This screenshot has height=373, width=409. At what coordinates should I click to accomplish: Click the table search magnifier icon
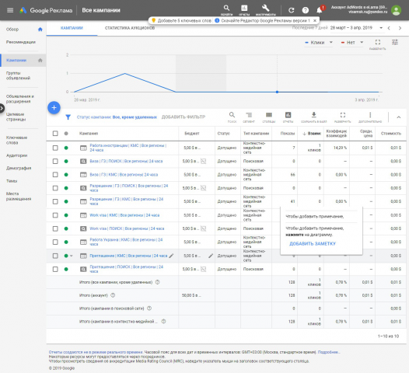[x=232, y=115]
